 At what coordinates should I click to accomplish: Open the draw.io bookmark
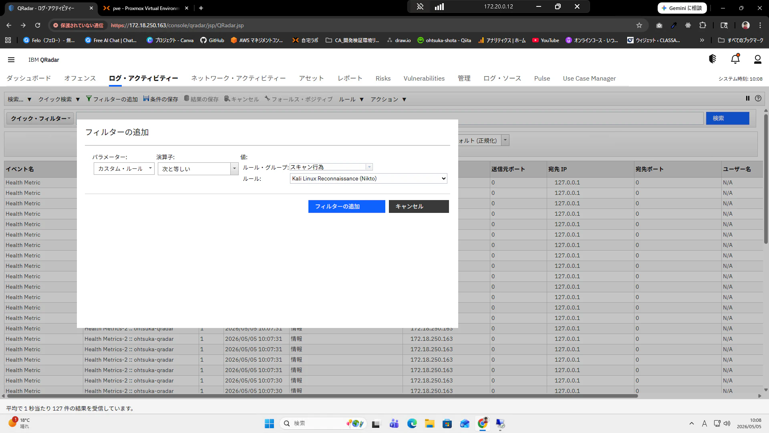(399, 40)
